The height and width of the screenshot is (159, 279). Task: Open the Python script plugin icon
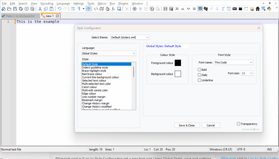point(269,9)
